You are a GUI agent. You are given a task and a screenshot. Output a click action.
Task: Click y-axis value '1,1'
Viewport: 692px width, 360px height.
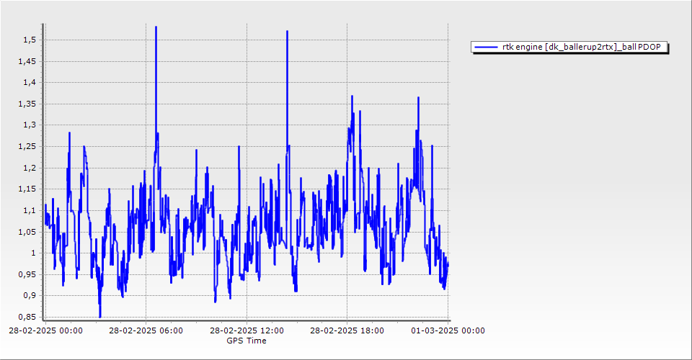tap(30, 211)
